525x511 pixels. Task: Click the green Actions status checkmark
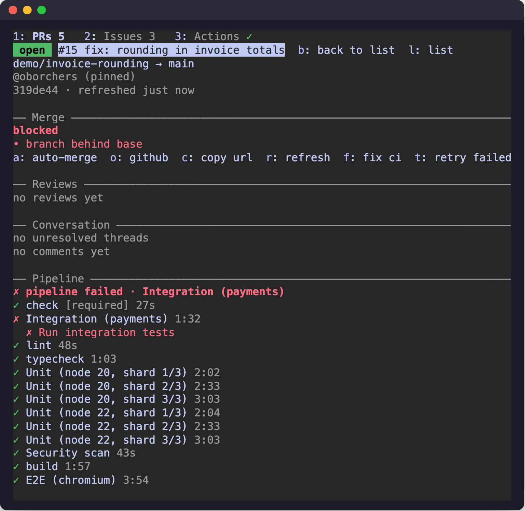coord(249,37)
